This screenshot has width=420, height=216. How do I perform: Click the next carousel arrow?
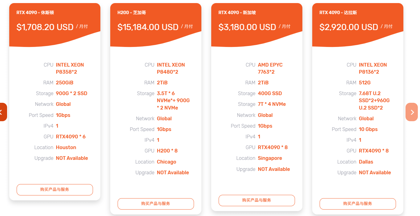(412, 112)
